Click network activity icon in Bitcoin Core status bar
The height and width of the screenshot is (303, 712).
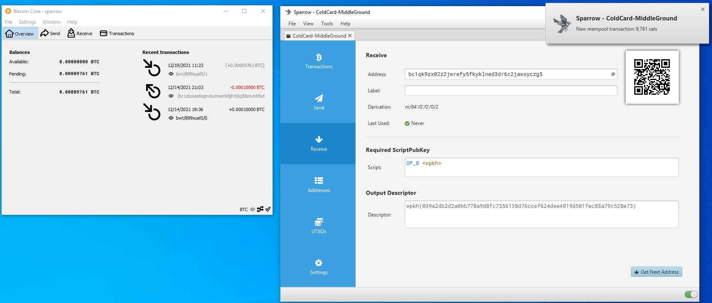(x=260, y=209)
